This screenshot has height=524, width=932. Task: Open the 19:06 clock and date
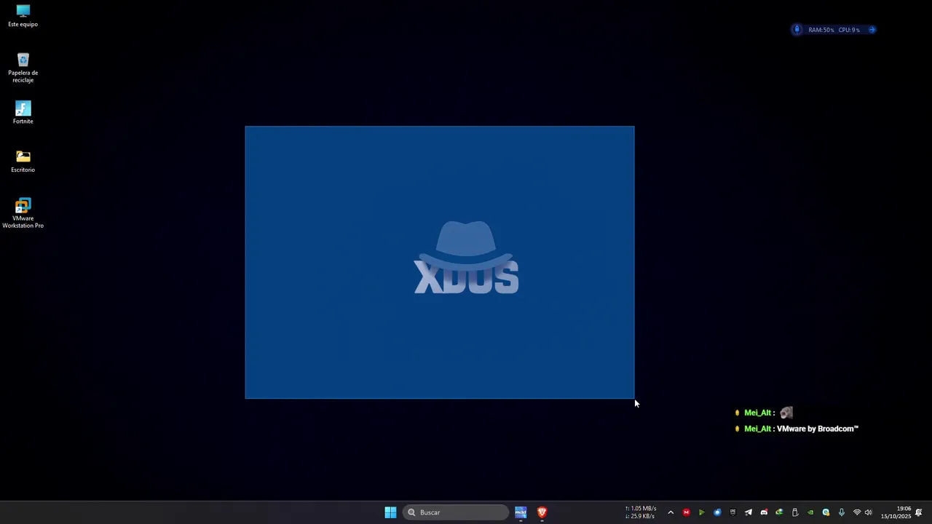896,512
